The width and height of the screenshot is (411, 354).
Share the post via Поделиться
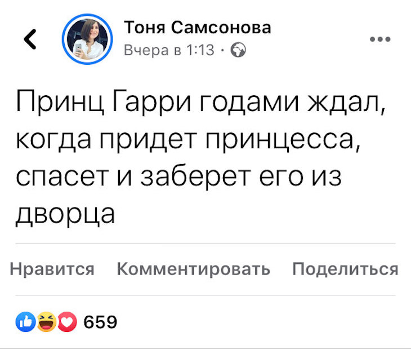(x=345, y=269)
